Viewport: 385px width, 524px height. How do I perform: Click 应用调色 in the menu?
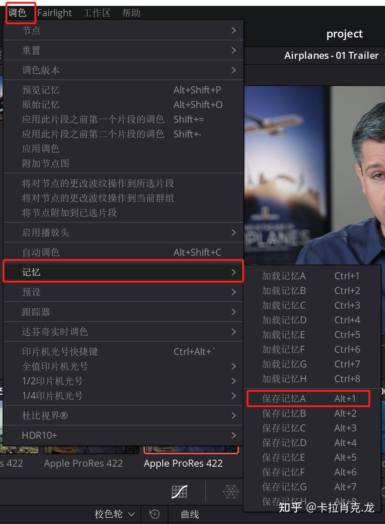tap(40, 148)
